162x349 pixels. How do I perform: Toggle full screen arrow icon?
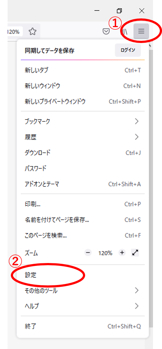point(135,253)
